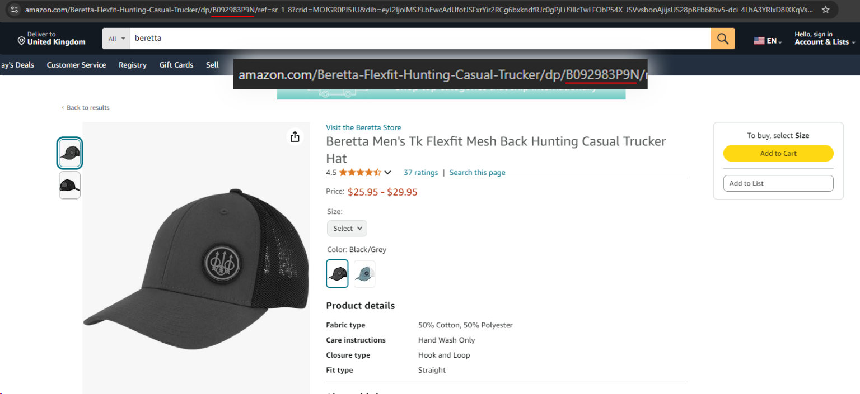Open the share options for this product

coord(295,136)
